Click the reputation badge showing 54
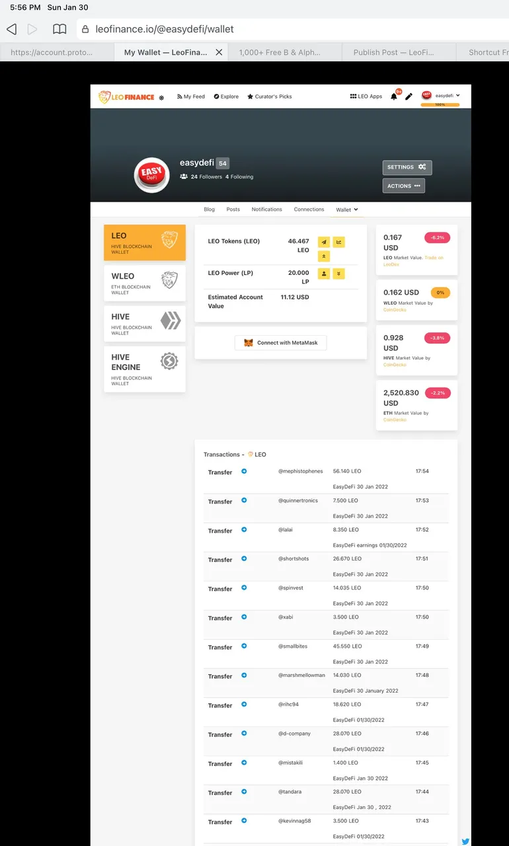Image resolution: width=509 pixels, height=846 pixels. (x=223, y=163)
